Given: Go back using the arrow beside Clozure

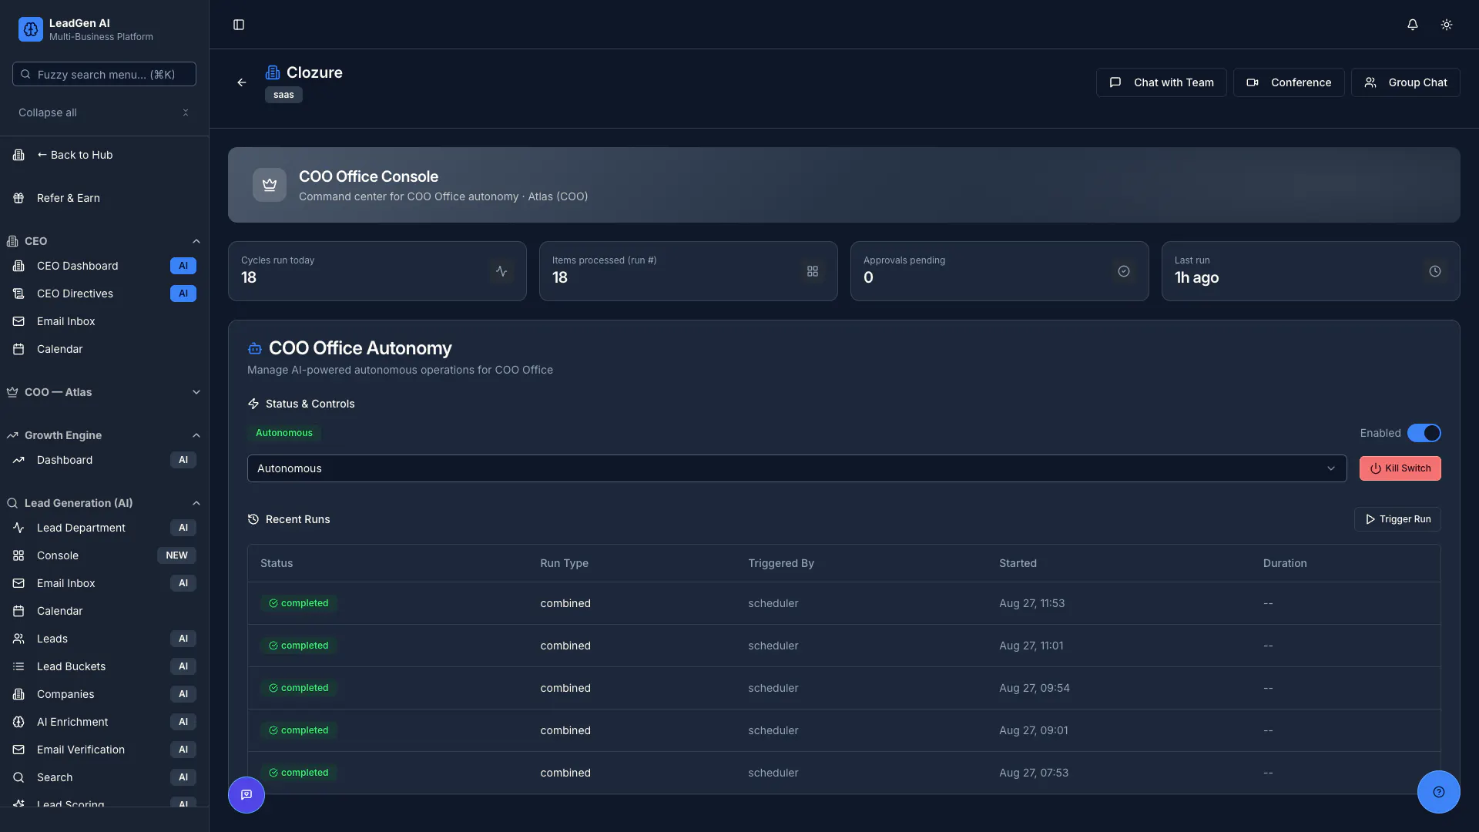Looking at the screenshot, I should pos(242,82).
